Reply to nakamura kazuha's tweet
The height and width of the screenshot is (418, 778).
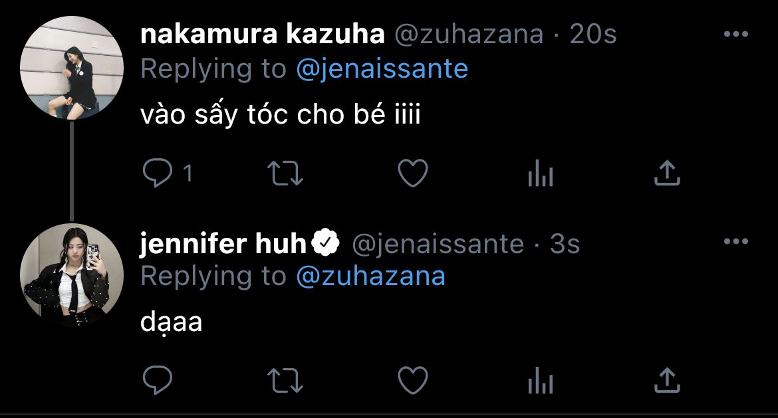(x=158, y=173)
